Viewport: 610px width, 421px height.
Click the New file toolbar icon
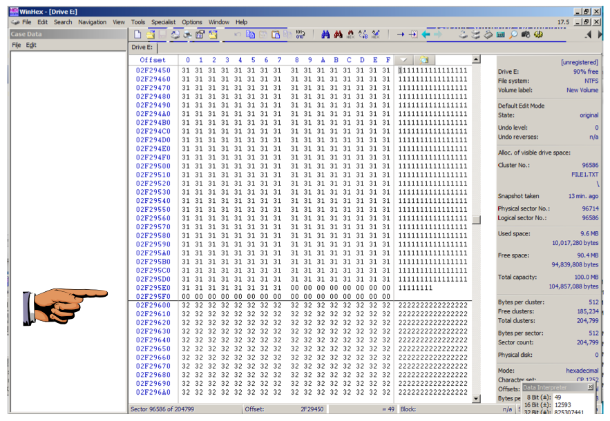(x=137, y=34)
